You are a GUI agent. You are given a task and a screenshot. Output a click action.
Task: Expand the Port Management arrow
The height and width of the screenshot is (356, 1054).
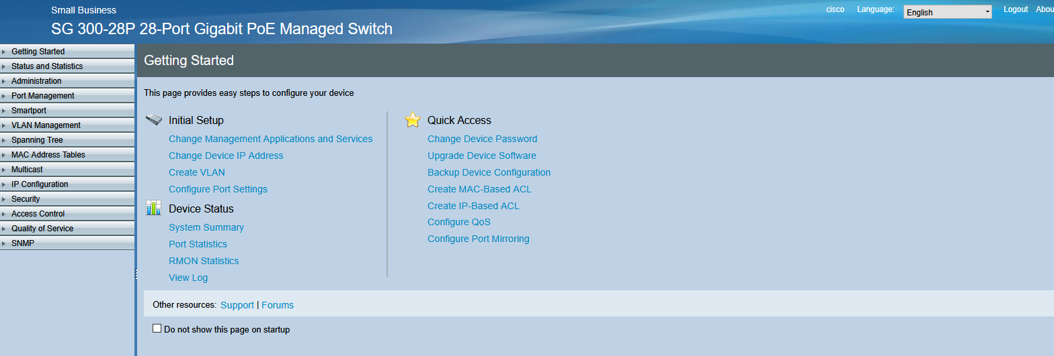4,96
